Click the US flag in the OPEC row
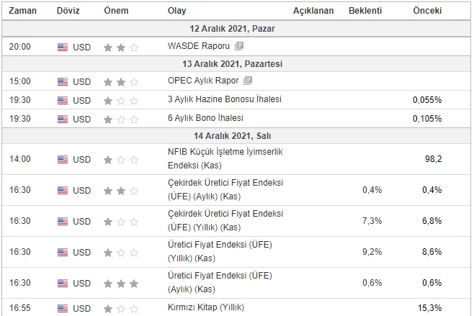Viewport: 474px width, 316px height. [63, 81]
